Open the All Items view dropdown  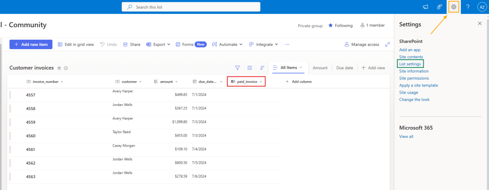pos(288,67)
